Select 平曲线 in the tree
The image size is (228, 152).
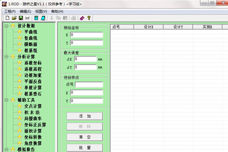click(x=31, y=32)
